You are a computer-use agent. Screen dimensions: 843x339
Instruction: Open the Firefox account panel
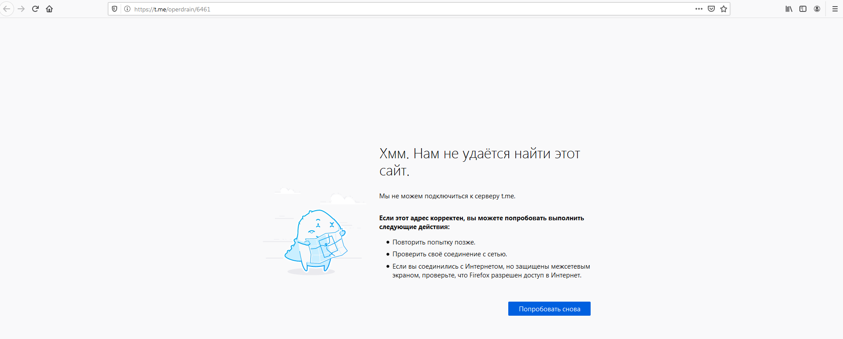point(817,9)
